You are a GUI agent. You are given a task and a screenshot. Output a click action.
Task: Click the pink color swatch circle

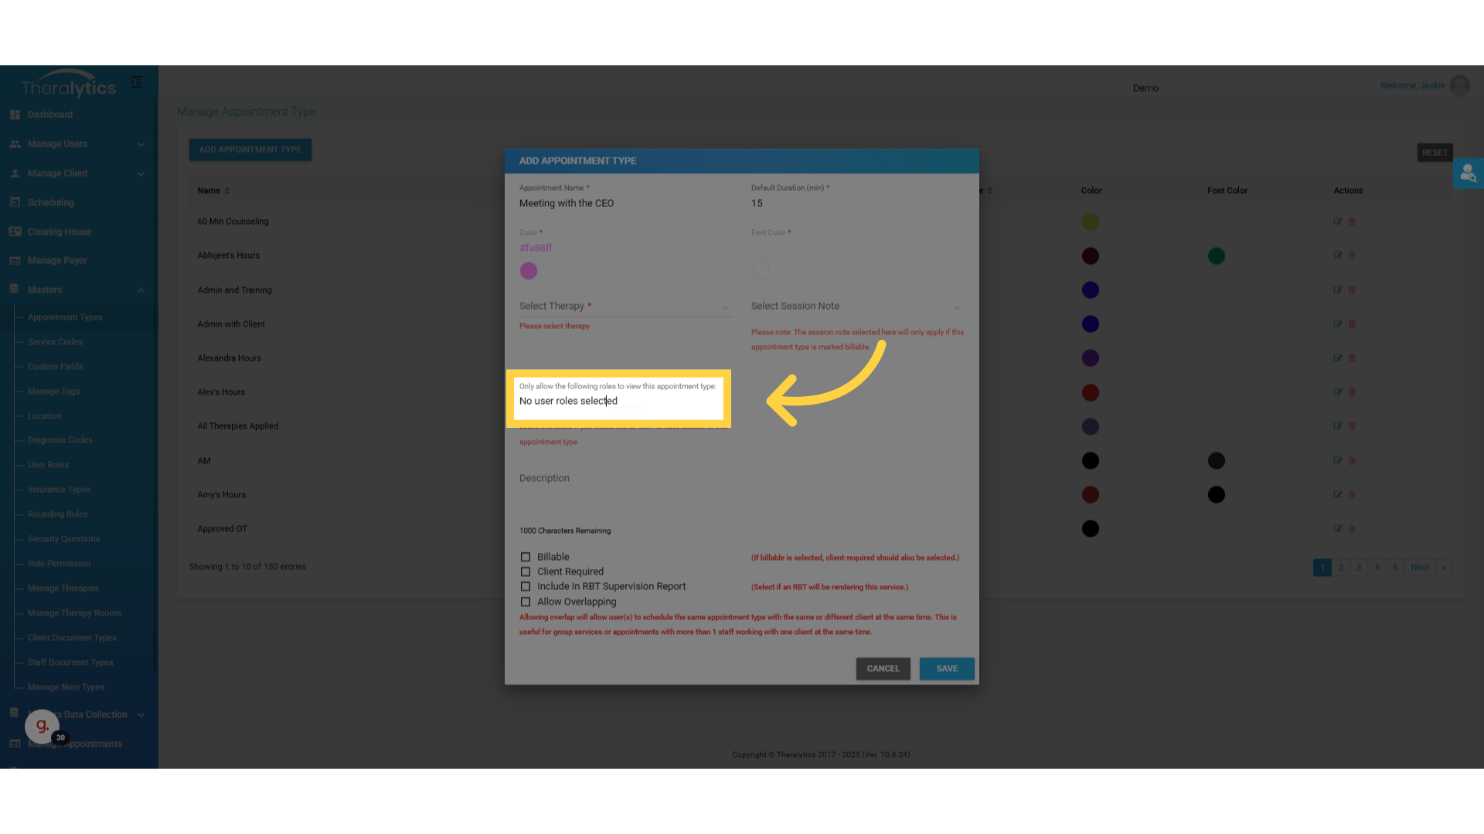(529, 271)
